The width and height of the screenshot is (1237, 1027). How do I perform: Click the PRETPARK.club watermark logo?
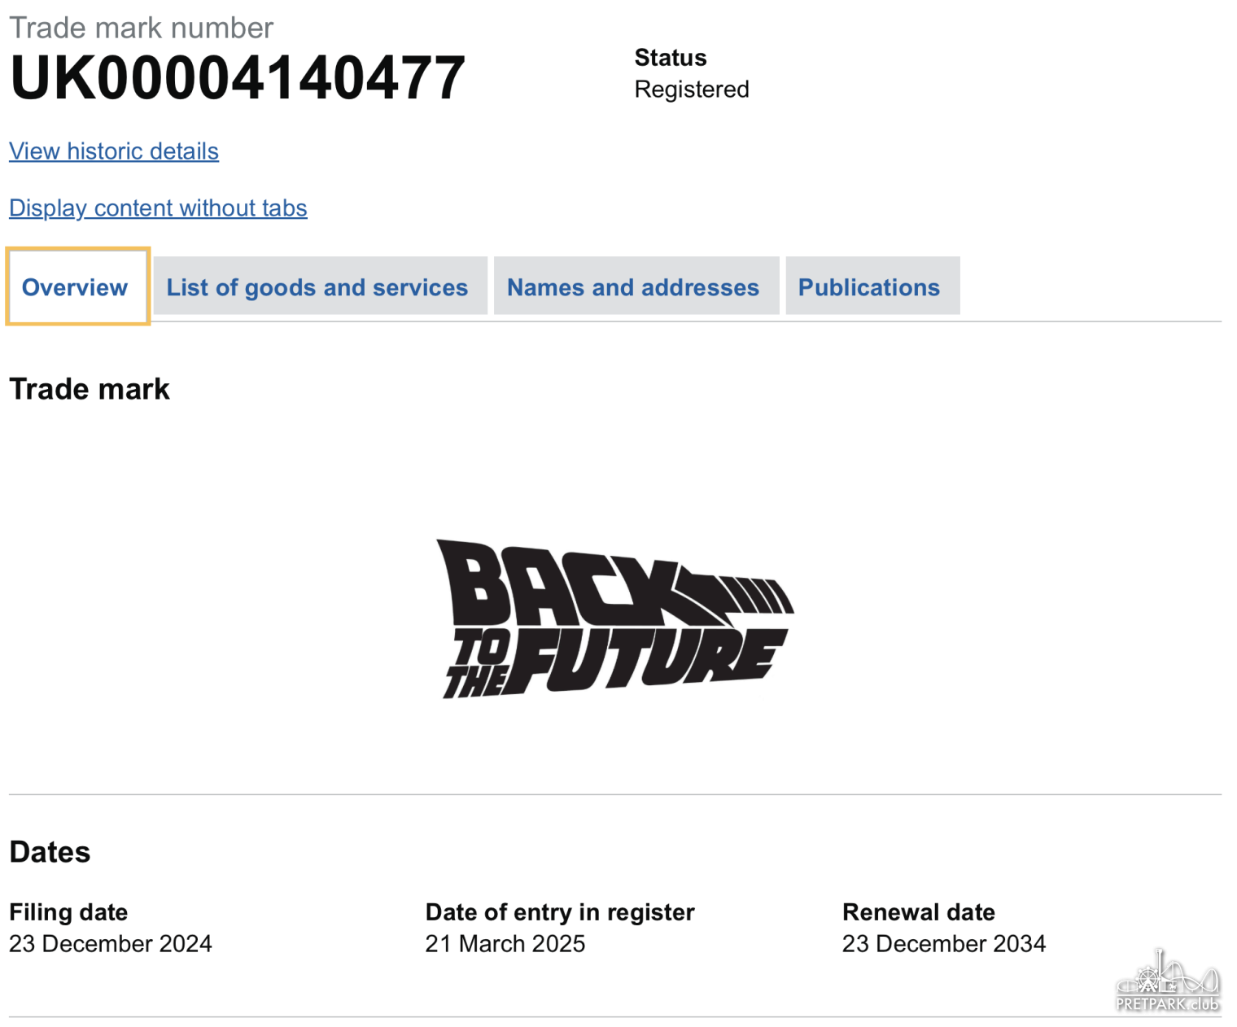click(x=1167, y=982)
